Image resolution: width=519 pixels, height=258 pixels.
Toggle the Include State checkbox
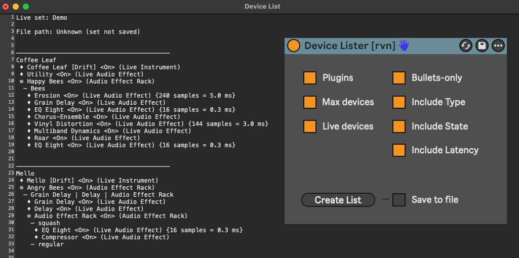pos(399,126)
